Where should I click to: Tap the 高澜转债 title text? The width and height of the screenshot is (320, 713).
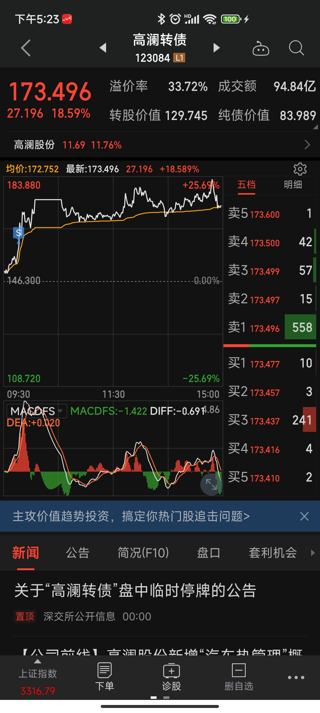160,40
